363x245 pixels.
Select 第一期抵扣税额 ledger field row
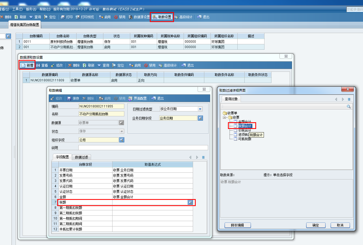[x=122, y=208]
